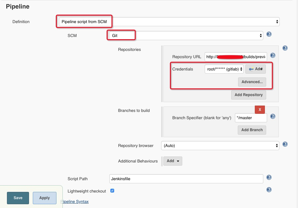Click the Branch Specifier */master field

[251, 118]
